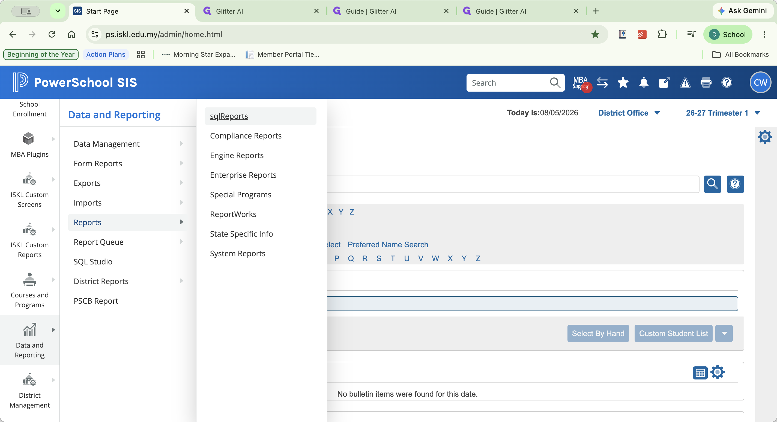Open All Bookmarks folder
The image size is (777, 422).
pos(740,55)
